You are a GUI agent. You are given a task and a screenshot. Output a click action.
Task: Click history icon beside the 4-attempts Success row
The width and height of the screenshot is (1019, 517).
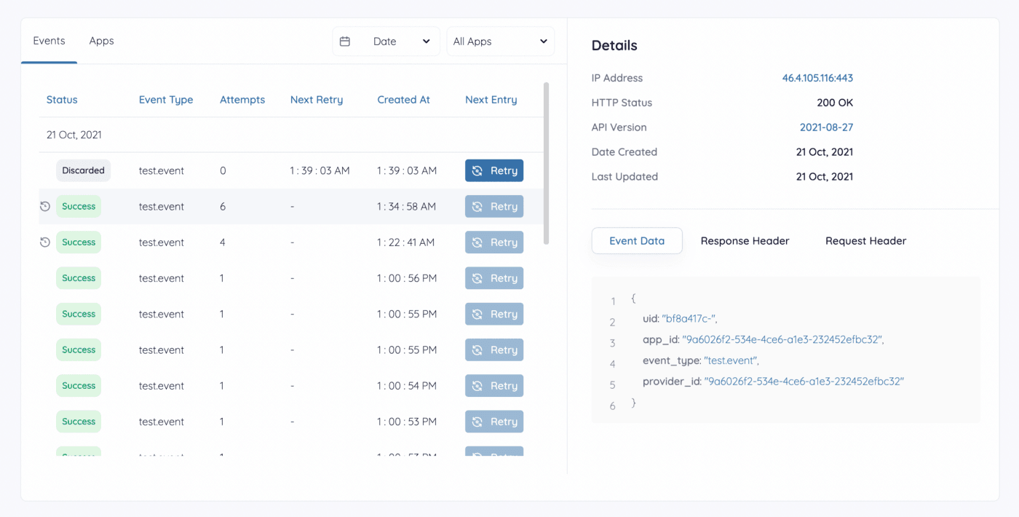pyautogui.click(x=44, y=242)
